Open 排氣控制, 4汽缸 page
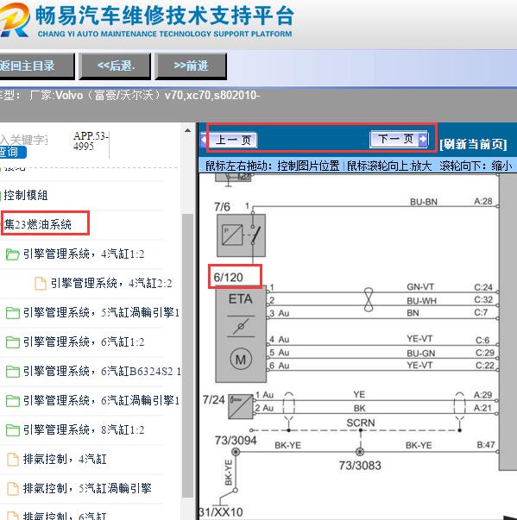 [65, 459]
